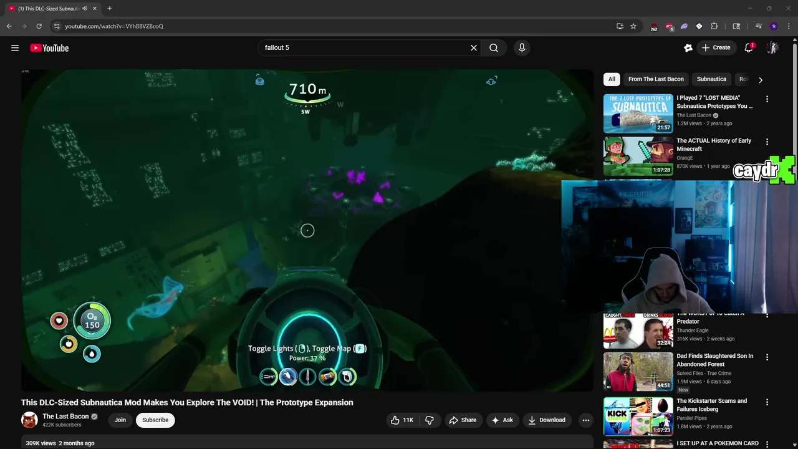
Task: Open the Kickstarter Scams Iceberg thumbnail
Action: [x=638, y=417]
